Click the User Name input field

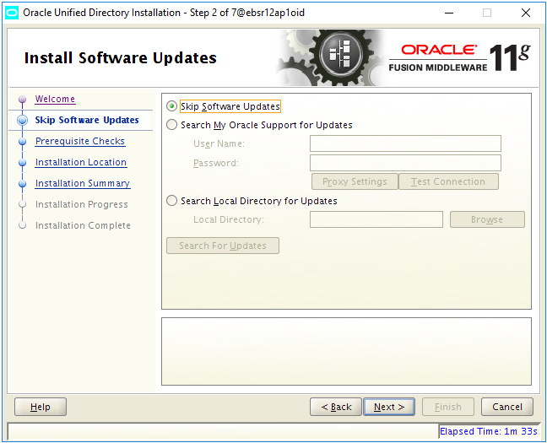coord(405,143)
